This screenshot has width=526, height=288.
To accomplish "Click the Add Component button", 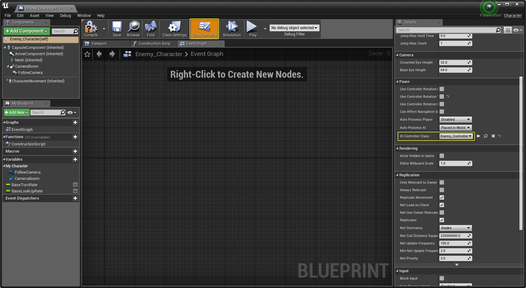I will [26, 31].
